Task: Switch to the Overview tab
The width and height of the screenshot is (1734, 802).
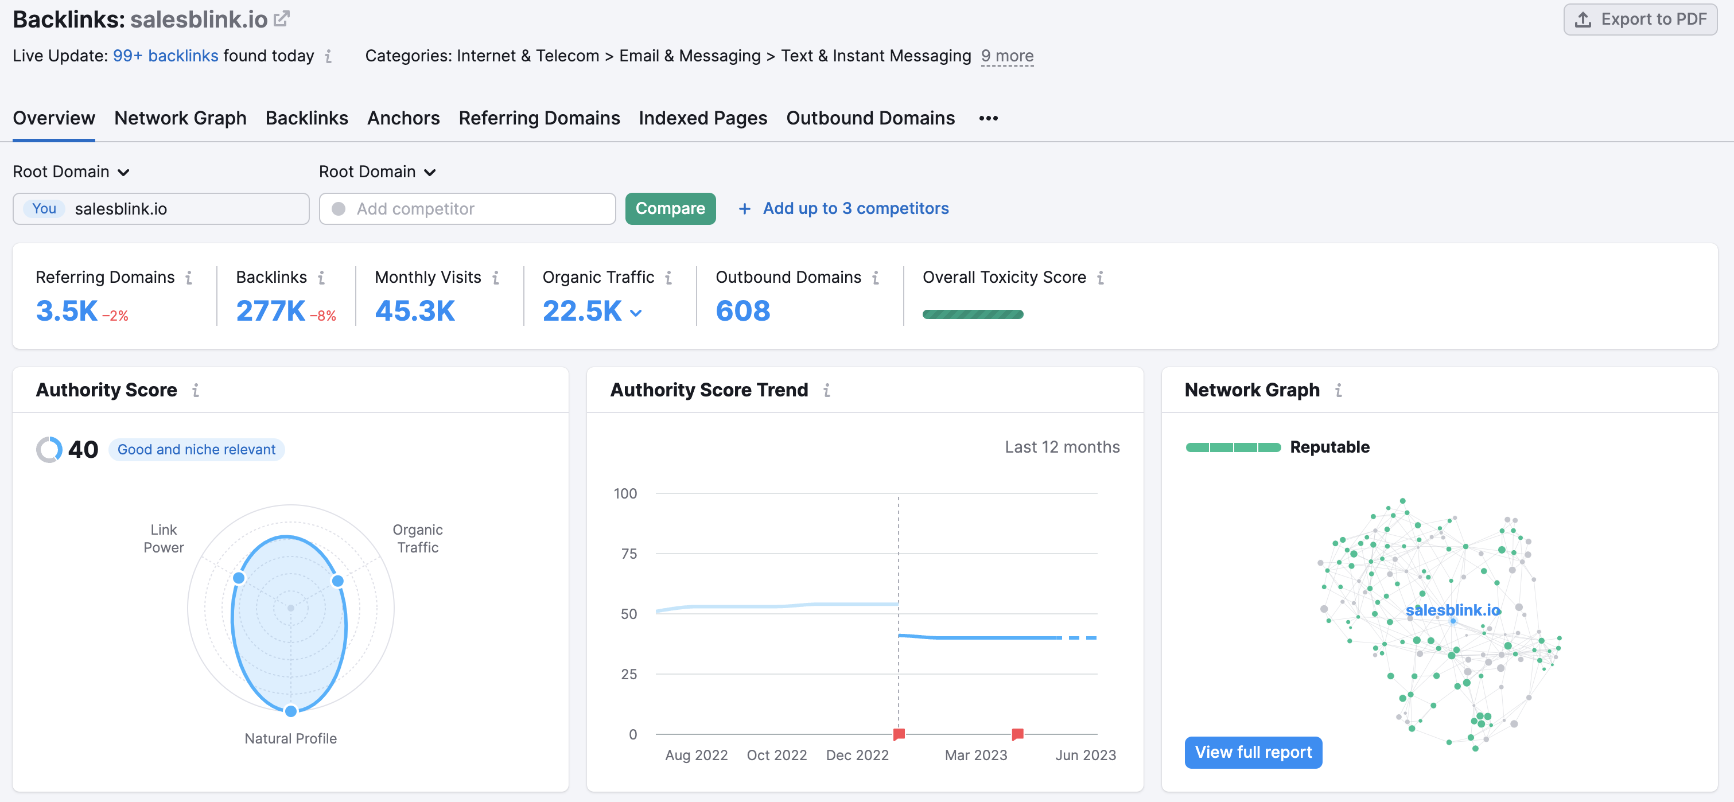Action: click(x=54, y=118)
